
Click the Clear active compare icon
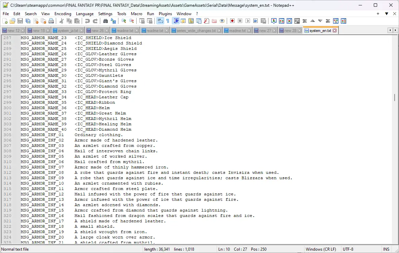point(297,21)
